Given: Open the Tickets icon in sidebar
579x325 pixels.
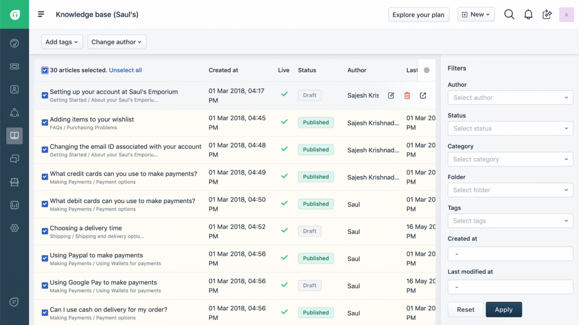Looking at the screenshot, I should 15,67.
